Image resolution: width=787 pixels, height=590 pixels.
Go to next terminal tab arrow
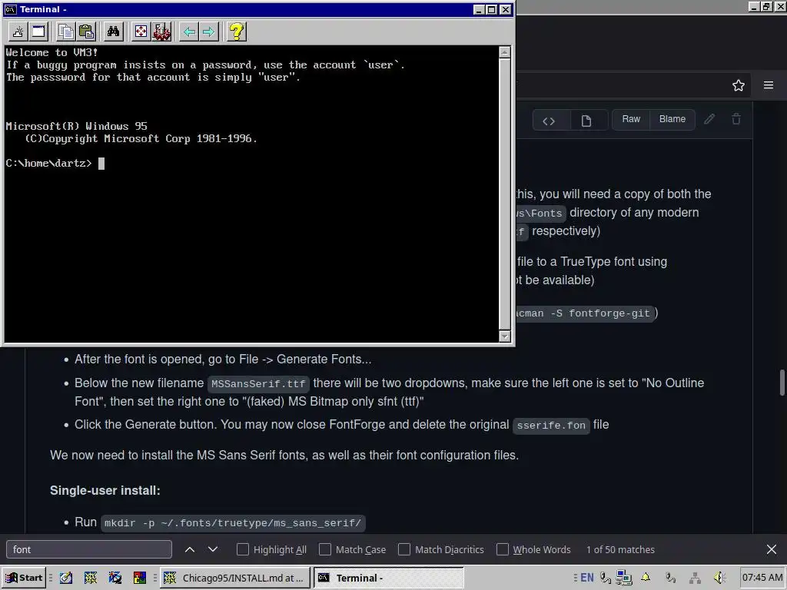tap(208, 31)
